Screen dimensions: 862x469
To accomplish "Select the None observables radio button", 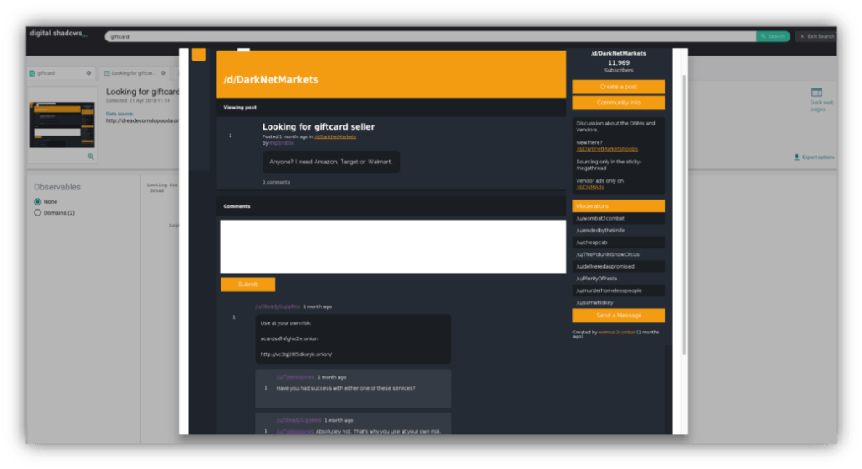I will [x=37, y=202].
